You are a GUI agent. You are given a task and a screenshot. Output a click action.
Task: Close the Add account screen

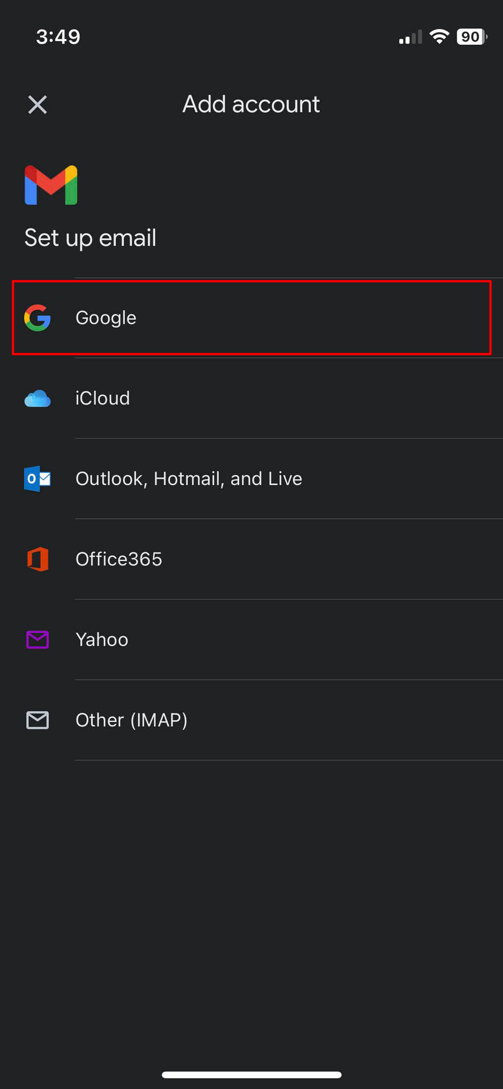37,105
